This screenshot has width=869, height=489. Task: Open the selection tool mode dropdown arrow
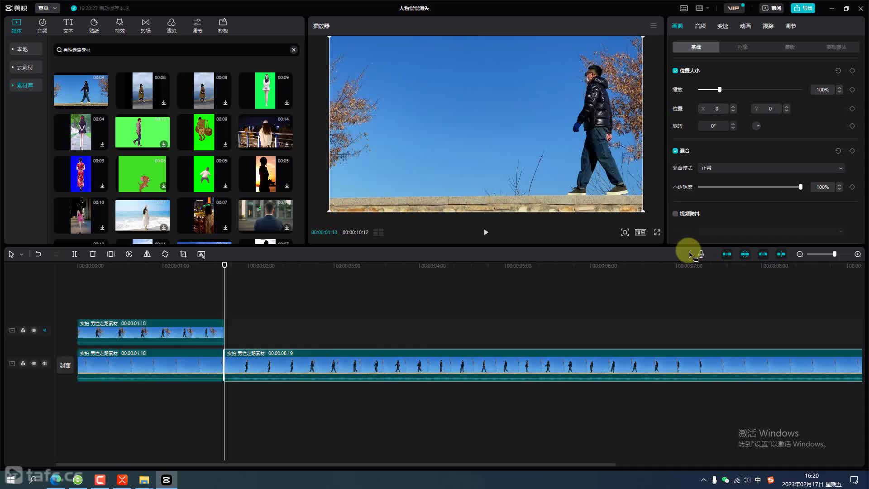[22, 255]
